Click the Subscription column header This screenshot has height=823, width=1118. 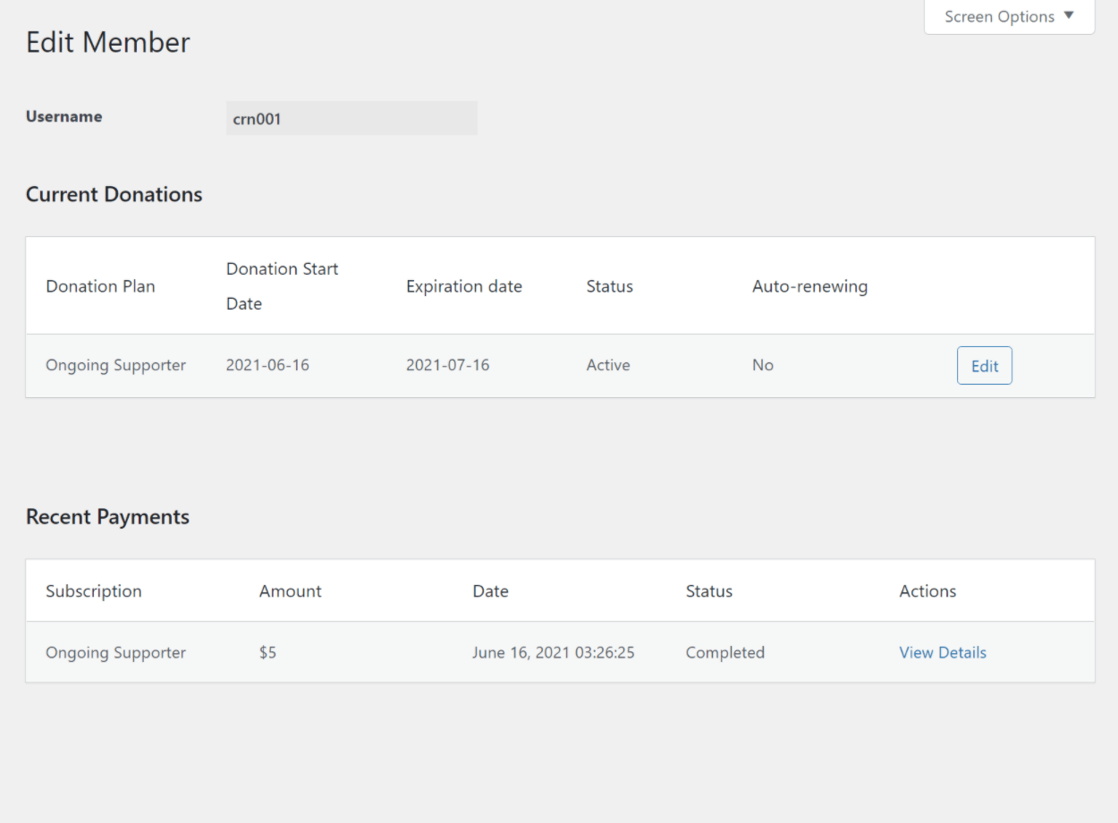93,591
